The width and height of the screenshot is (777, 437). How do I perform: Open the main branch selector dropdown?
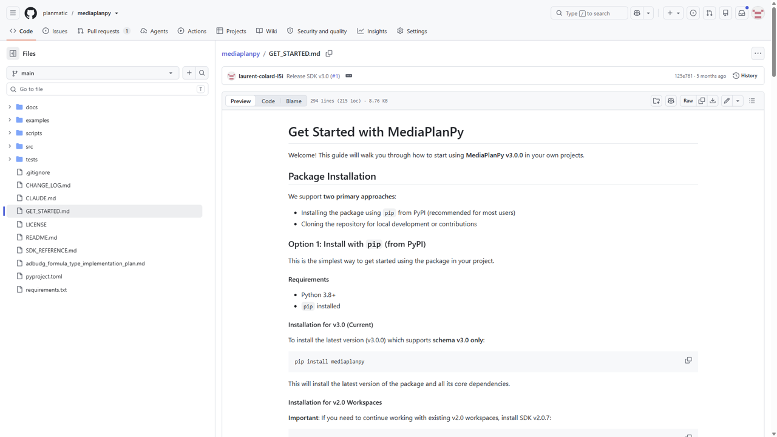tap(92, 73)
